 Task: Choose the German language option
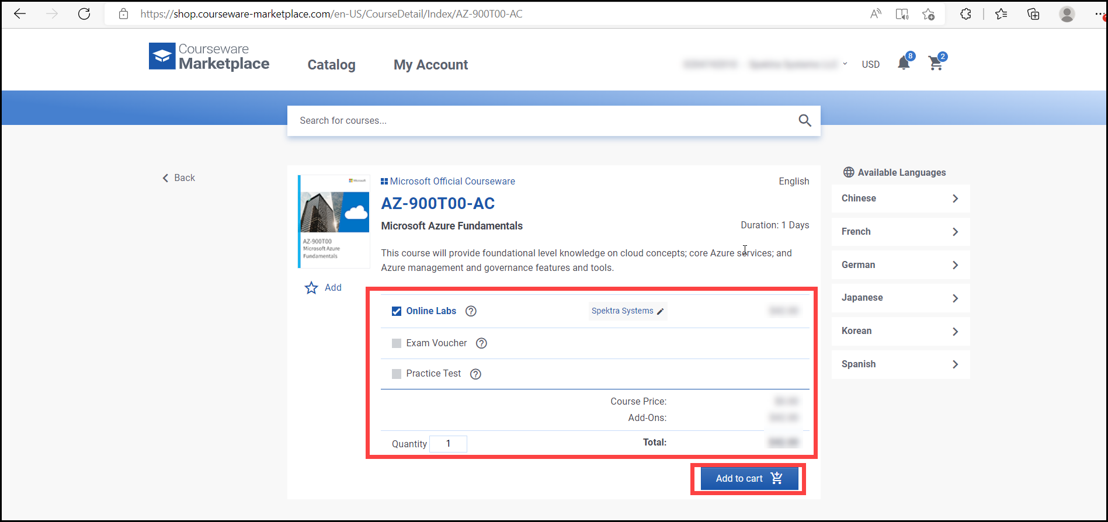point(901,265)
